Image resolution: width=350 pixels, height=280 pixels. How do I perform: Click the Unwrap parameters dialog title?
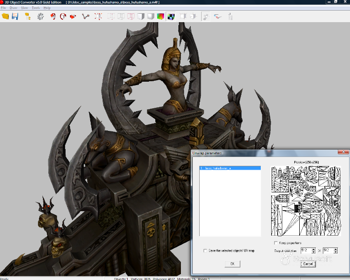pos(207,153)
